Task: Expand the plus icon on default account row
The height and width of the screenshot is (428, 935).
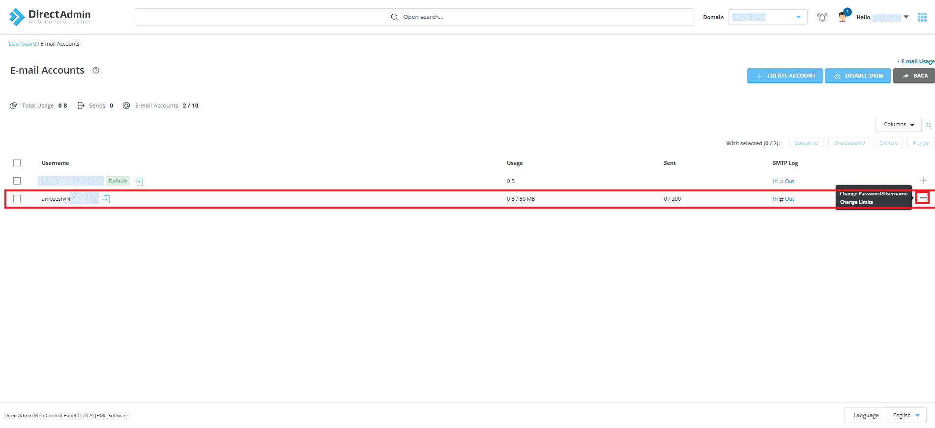Action: pyautogui.click(x=923, y=181)
